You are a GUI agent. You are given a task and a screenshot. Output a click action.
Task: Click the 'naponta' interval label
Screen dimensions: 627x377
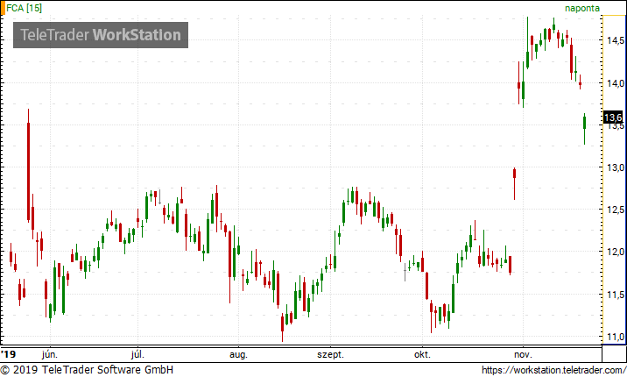(x=581, y=8)
